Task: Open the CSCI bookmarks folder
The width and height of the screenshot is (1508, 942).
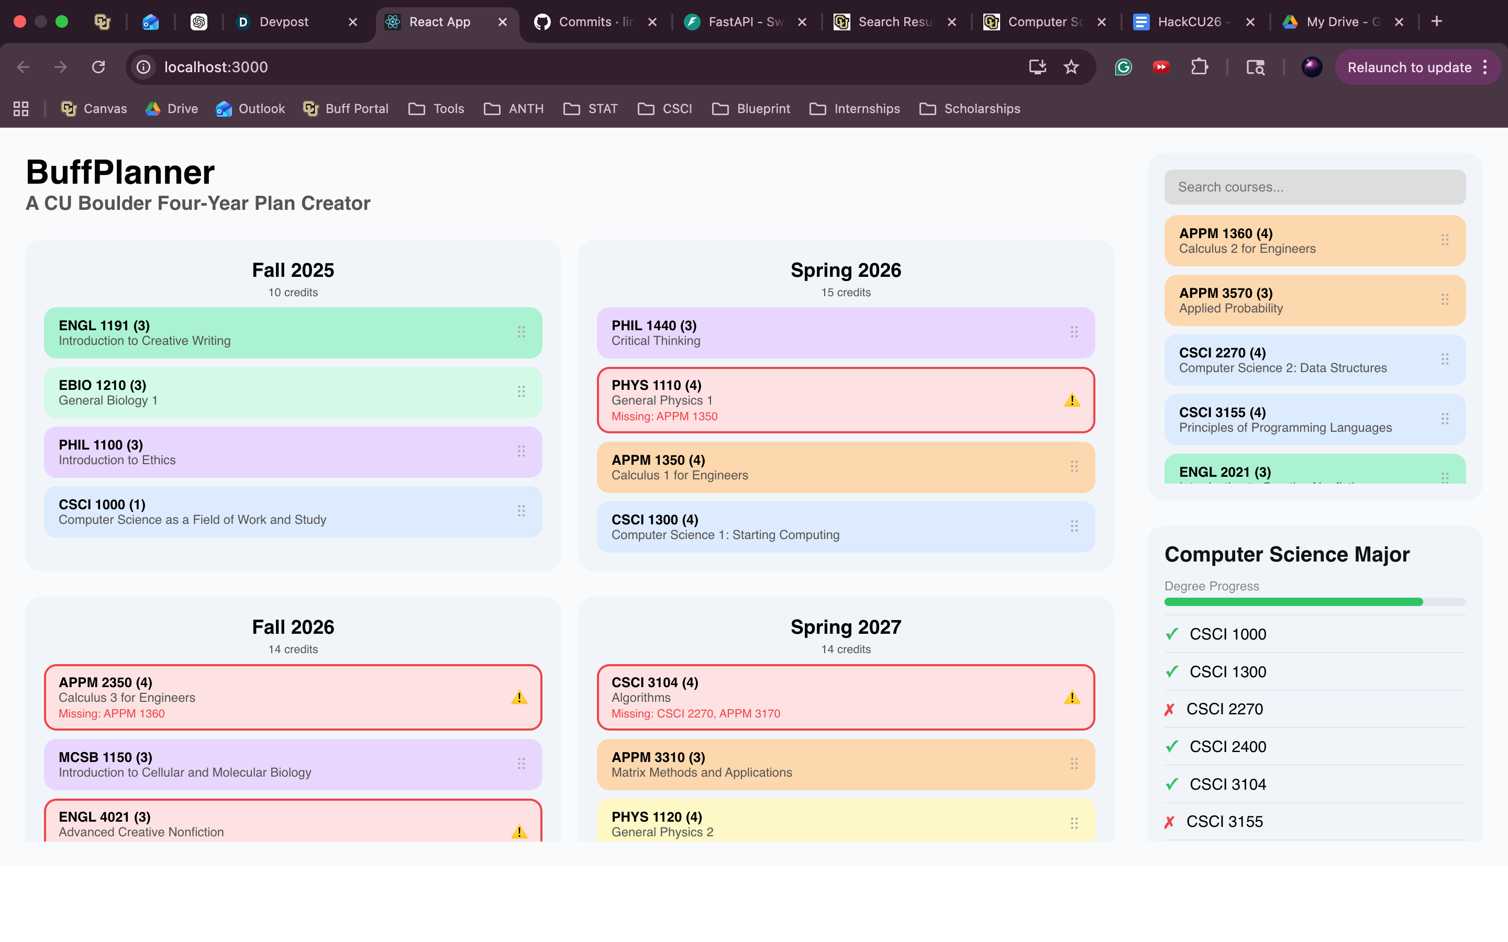Action: (x=665, y=109)
